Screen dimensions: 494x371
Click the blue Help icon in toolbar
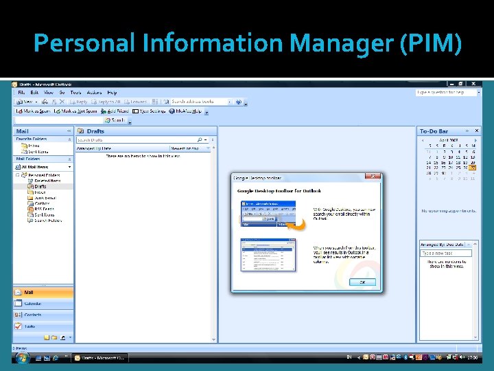239,102
